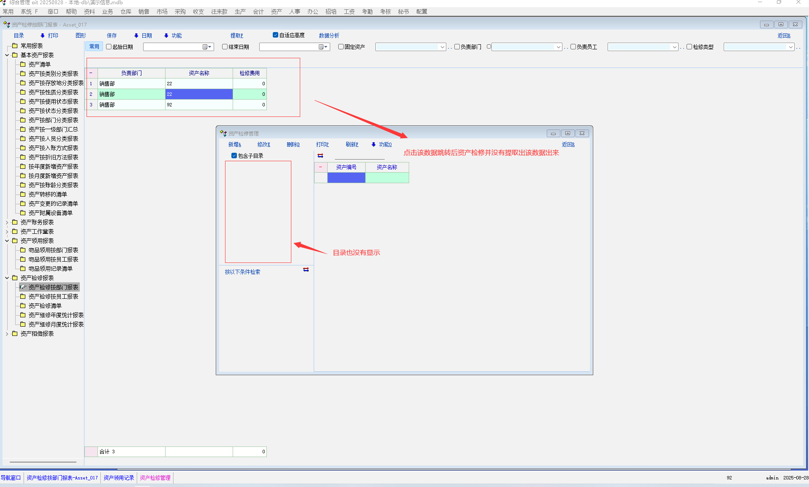Open the 资产 menu in menu bar
809x487 pixels.
(276, 12)
